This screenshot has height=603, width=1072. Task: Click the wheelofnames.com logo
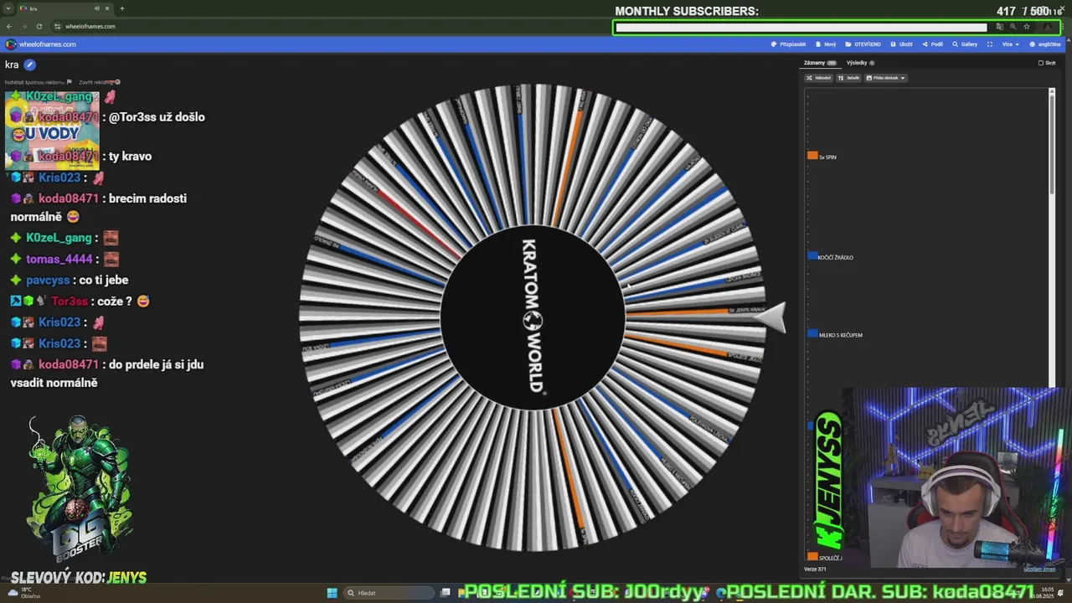tap(40, 44)
